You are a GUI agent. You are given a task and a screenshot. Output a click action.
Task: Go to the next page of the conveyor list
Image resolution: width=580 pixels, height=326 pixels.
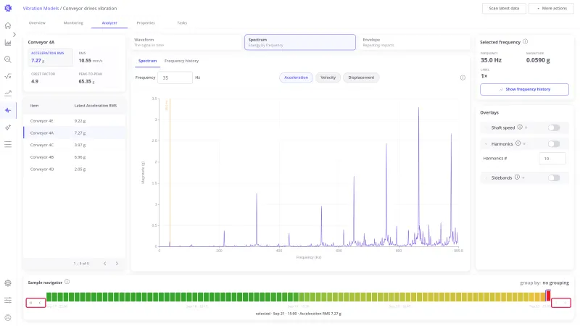pyautogui.click(x=117, y=264)
